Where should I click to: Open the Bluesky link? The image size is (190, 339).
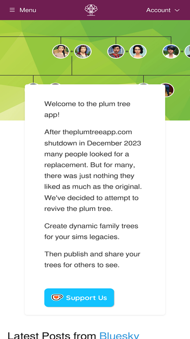[x=119, y=335]
